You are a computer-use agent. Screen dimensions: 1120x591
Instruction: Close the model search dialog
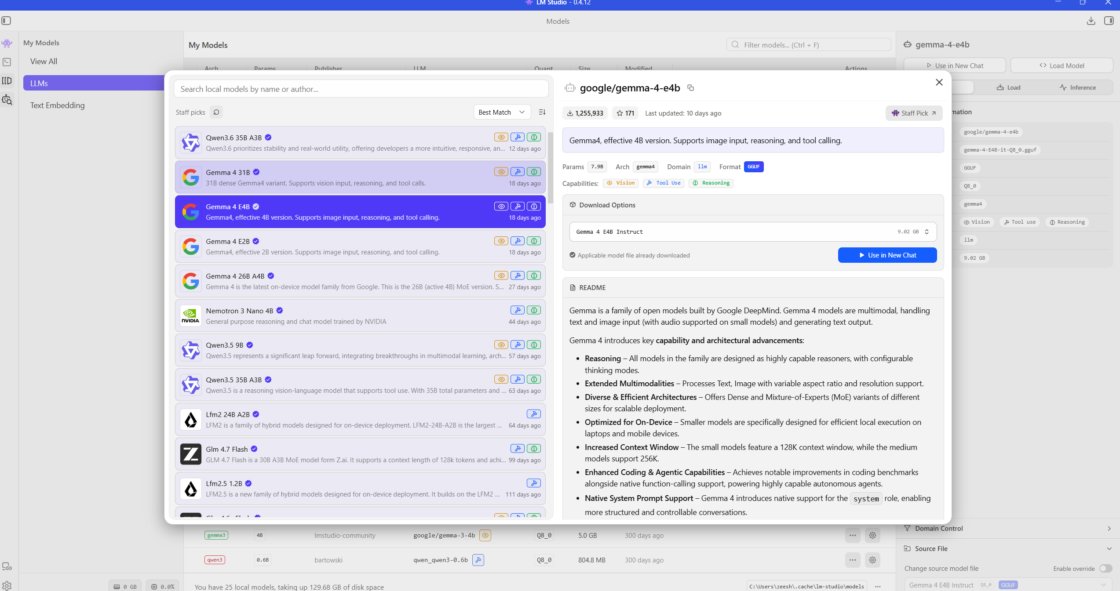939,82
